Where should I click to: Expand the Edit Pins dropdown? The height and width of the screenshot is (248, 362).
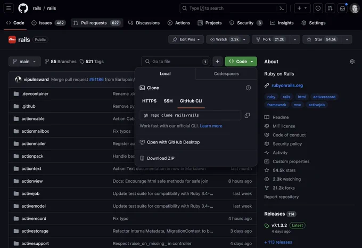(x=186, y=39)
